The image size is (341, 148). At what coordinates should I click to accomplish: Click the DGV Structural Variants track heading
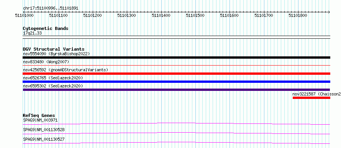54,49
